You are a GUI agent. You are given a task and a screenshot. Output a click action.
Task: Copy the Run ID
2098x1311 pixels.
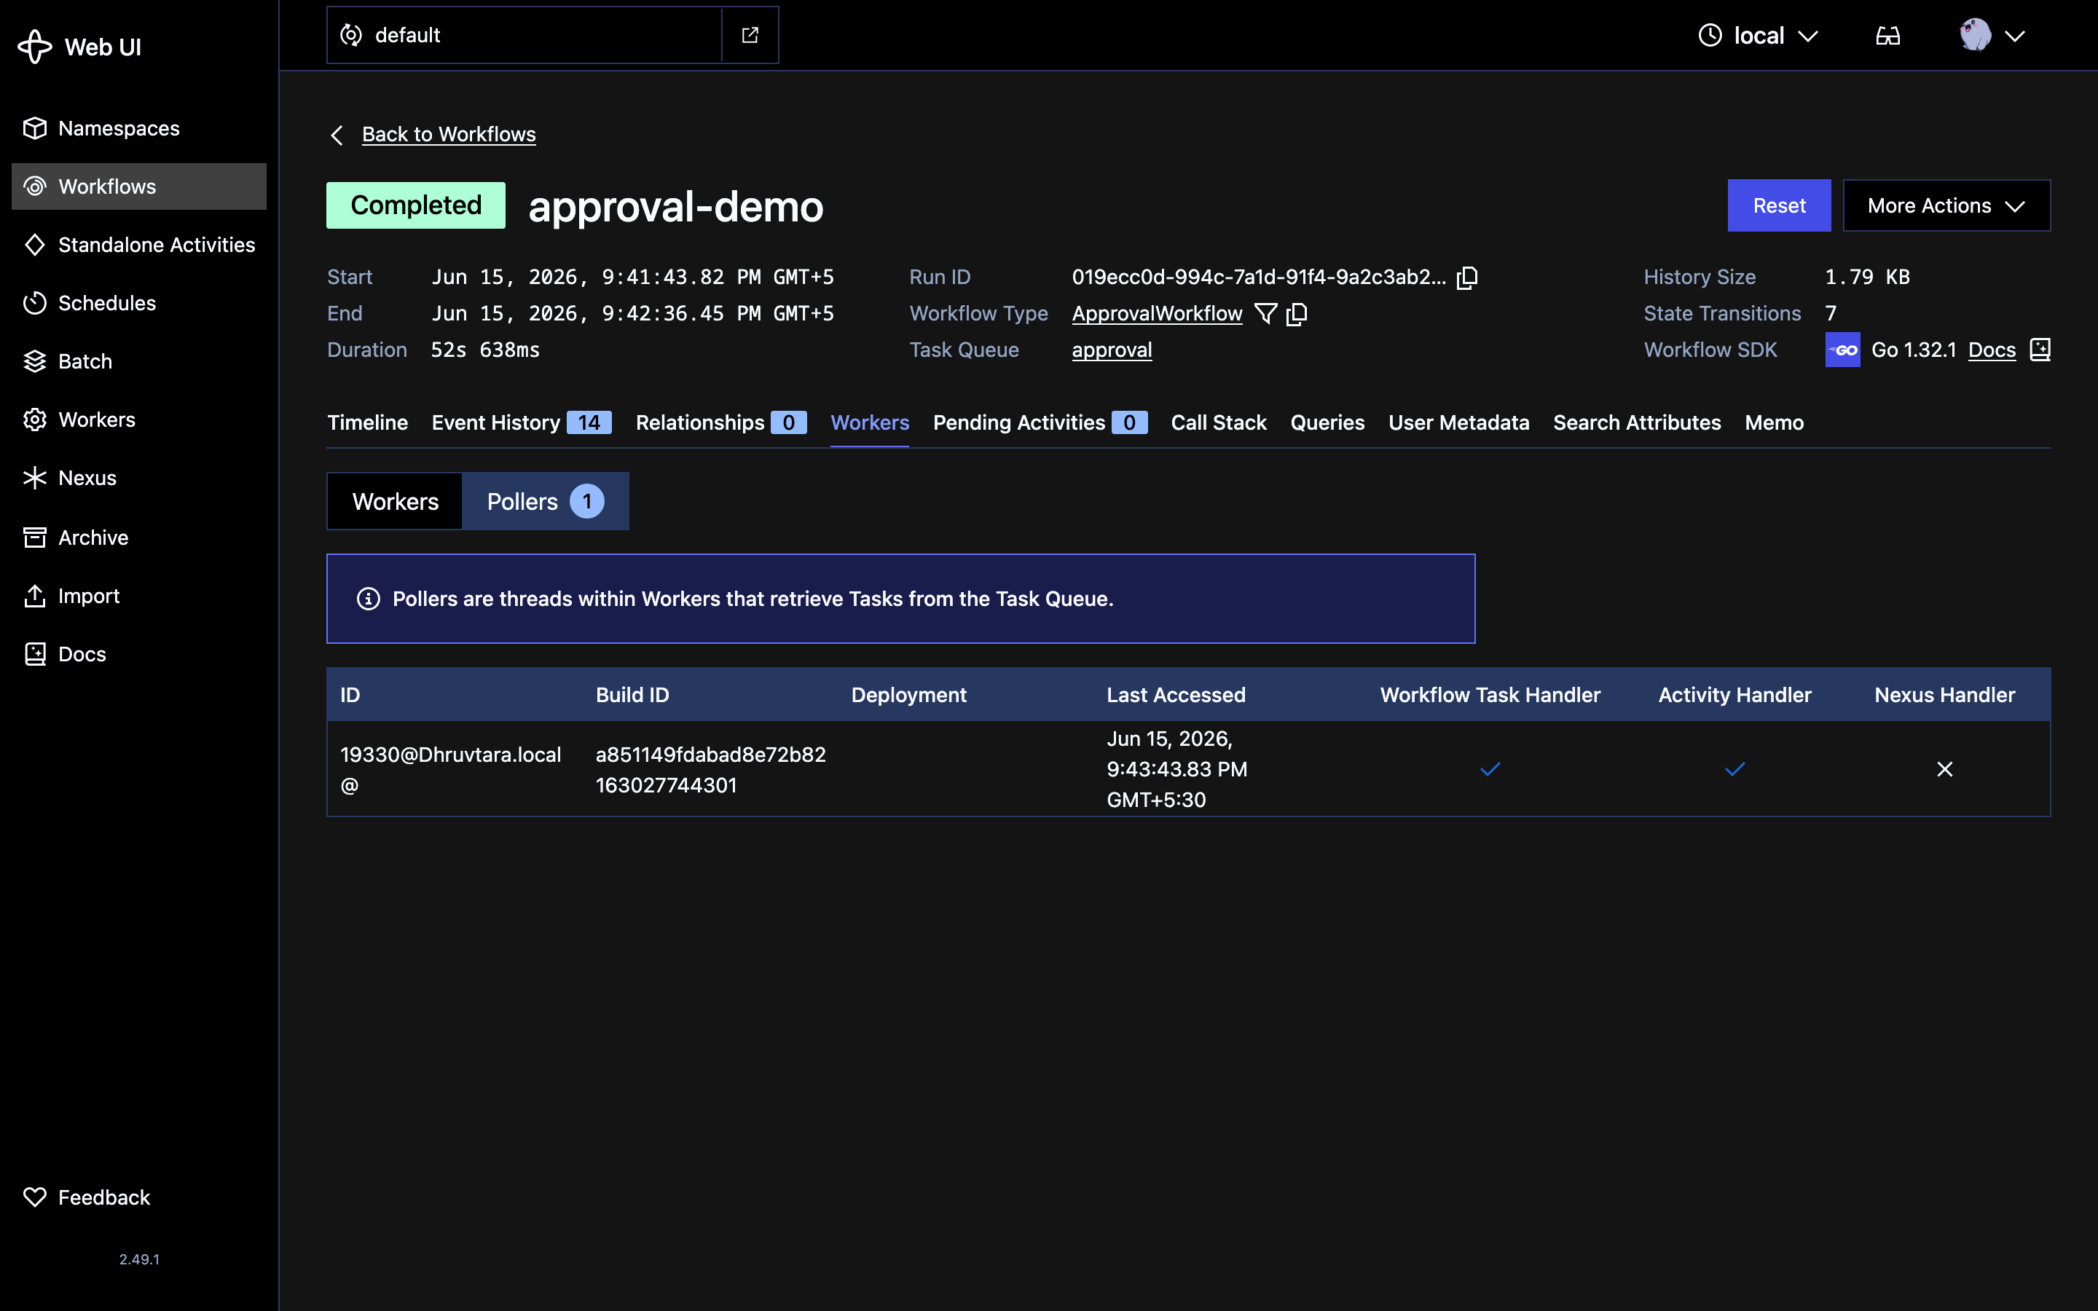(1467, 277)
